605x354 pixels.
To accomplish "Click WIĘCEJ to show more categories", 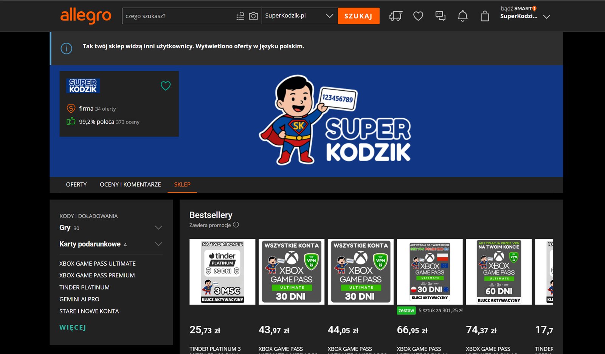I will tap(73, 328).
